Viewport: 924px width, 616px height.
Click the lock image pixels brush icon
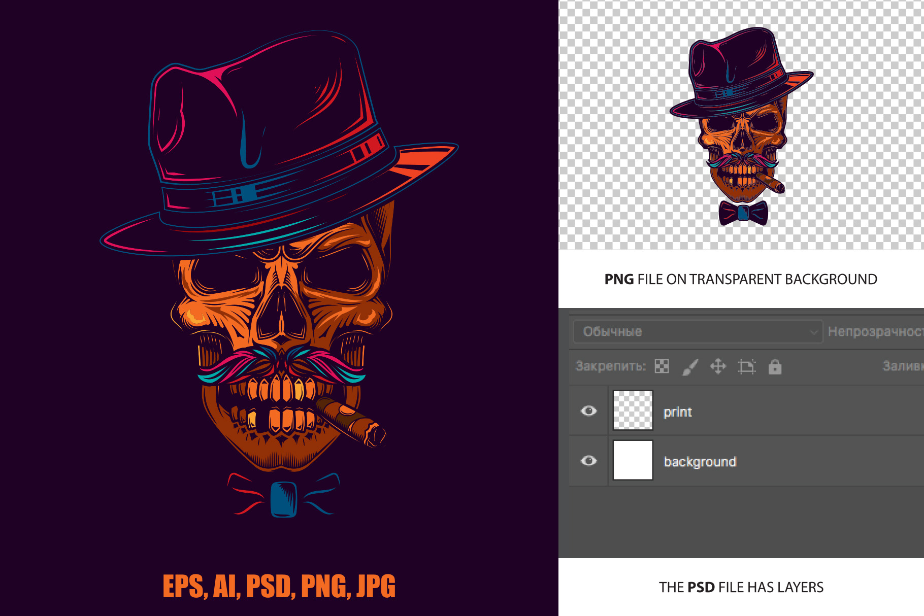coord(690,366)
